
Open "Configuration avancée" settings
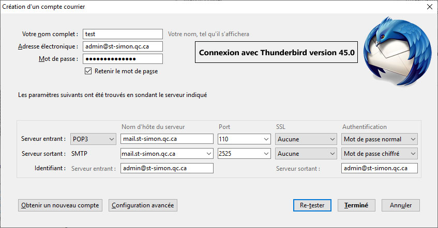(x=143, y=205)
